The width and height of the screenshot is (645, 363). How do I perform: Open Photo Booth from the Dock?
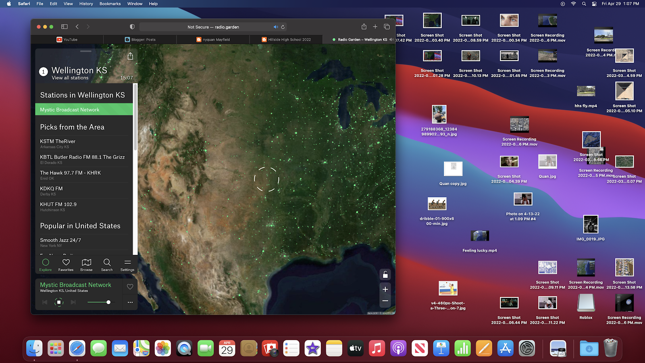(x=270, y=348)
